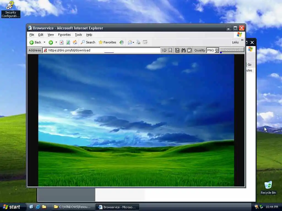Click the framed bookmark page icon

pos(177,50)
